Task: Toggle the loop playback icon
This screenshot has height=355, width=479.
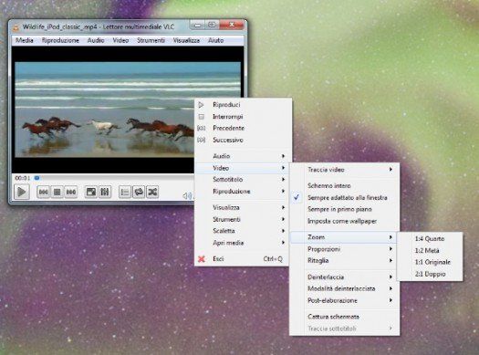Action: pos(139,192)
